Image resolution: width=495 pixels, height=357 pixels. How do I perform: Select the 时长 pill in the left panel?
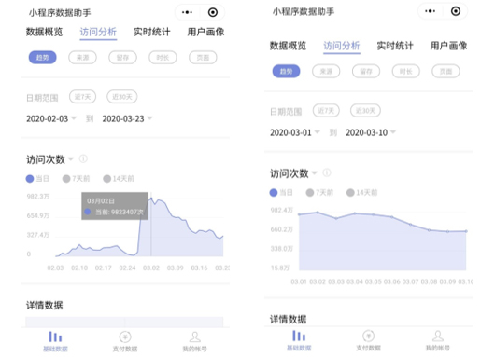pyautogui.click(x=163, y=58)
